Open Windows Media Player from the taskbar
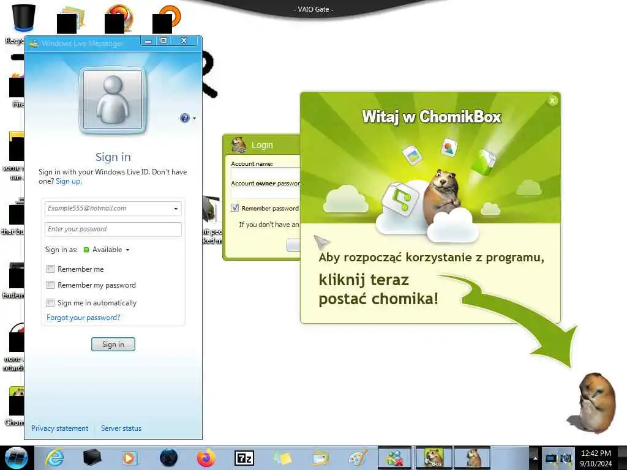Viewport: 627px width, 470px height. [129, 458]
